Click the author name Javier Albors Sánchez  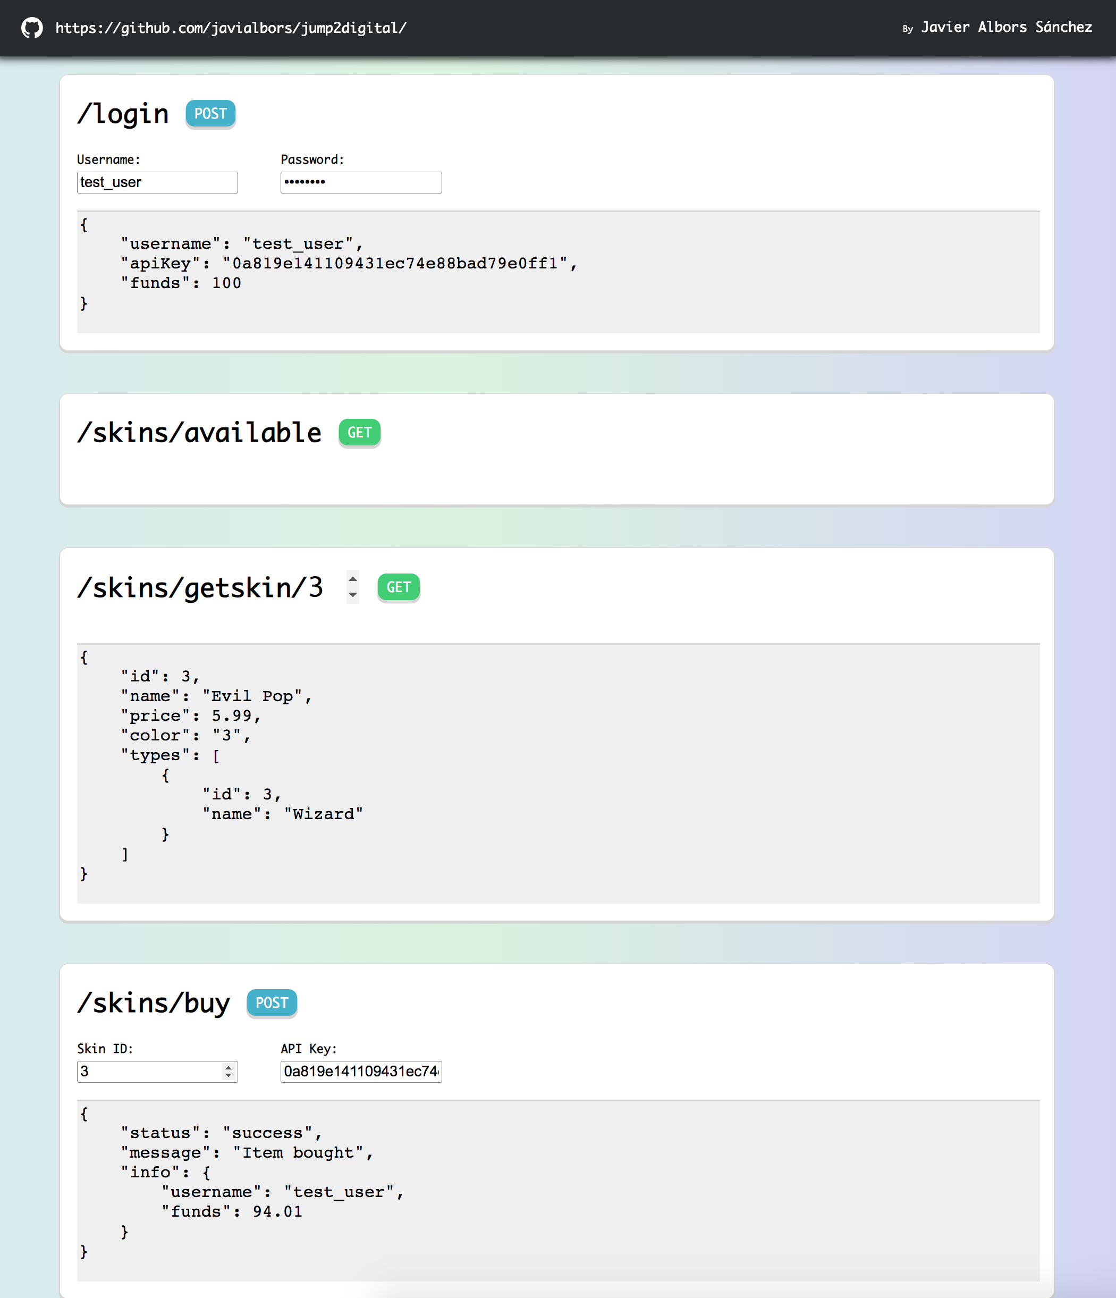(1006, 28)
